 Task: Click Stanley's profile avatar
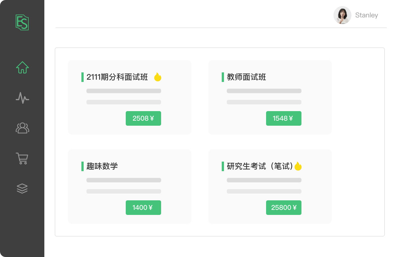pos(342,15)
